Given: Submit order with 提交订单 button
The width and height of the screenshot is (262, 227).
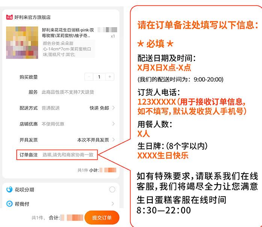Looking at the screenshot, I should click(x=102, y=218).
